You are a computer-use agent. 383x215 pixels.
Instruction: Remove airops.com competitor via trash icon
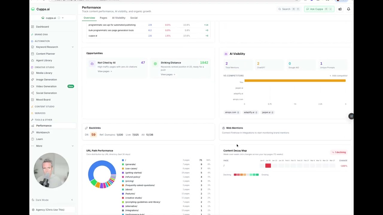pyautogui.click(x=238, y=112)
